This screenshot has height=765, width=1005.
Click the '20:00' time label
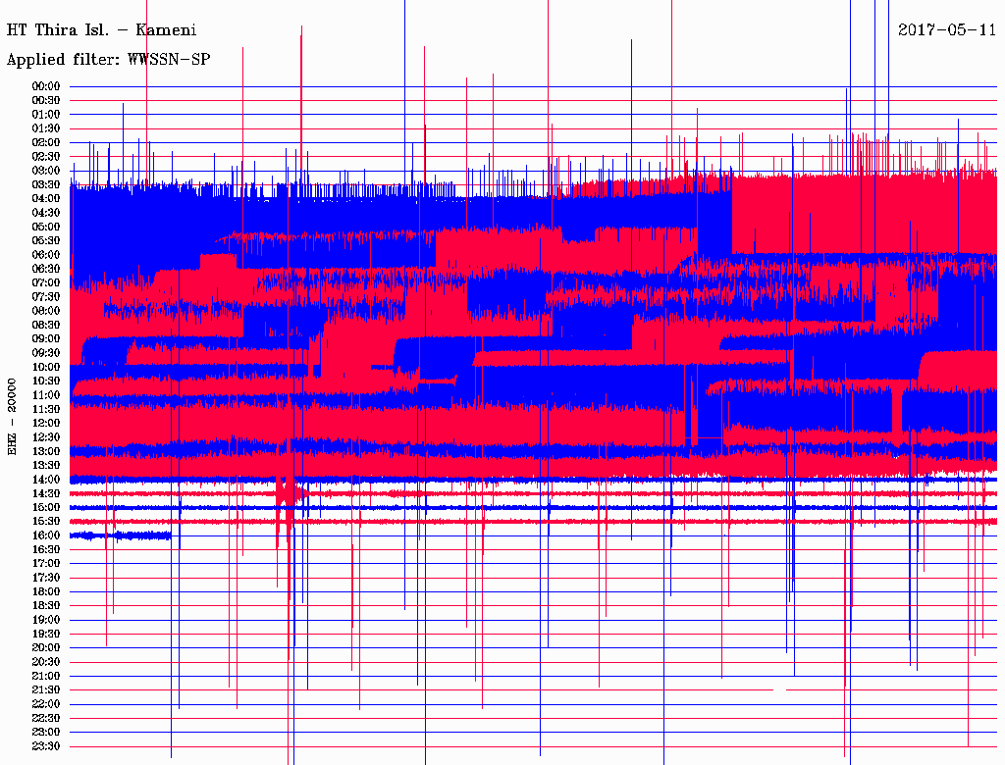[46, 648]
